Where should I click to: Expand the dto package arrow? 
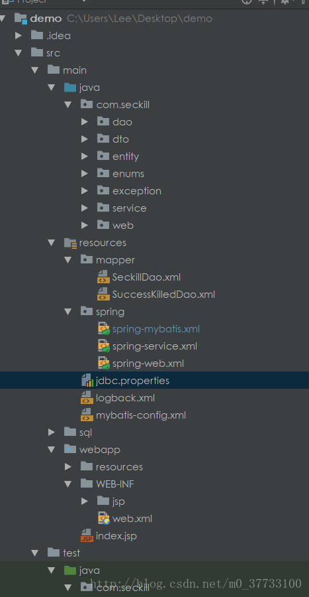[85, 139]
